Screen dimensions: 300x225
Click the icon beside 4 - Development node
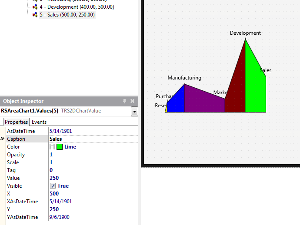coord(35,7)
